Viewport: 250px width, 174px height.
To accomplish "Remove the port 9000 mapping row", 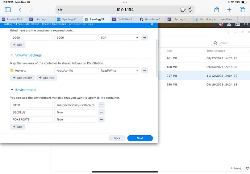I will point(144,37).
